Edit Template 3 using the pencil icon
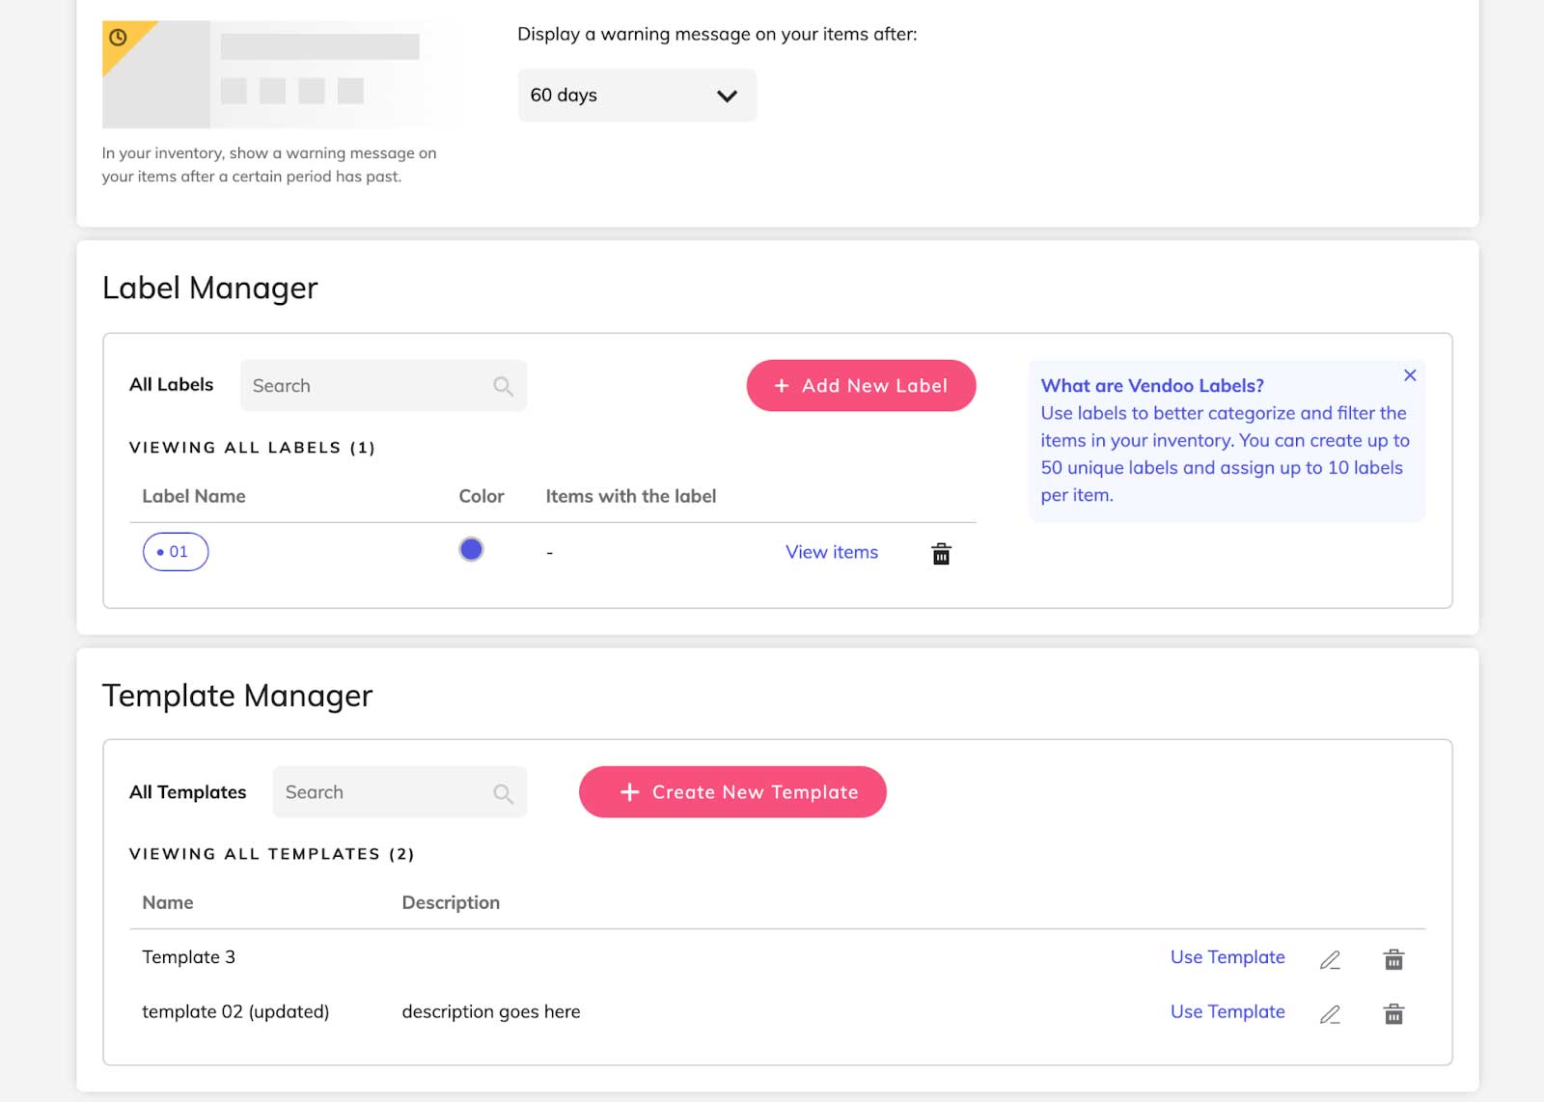1544x1102 pixels. [1330, 959]
